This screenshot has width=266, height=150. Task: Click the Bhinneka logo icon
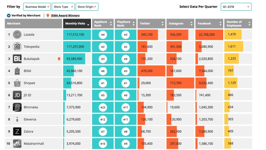pos(17,107)
